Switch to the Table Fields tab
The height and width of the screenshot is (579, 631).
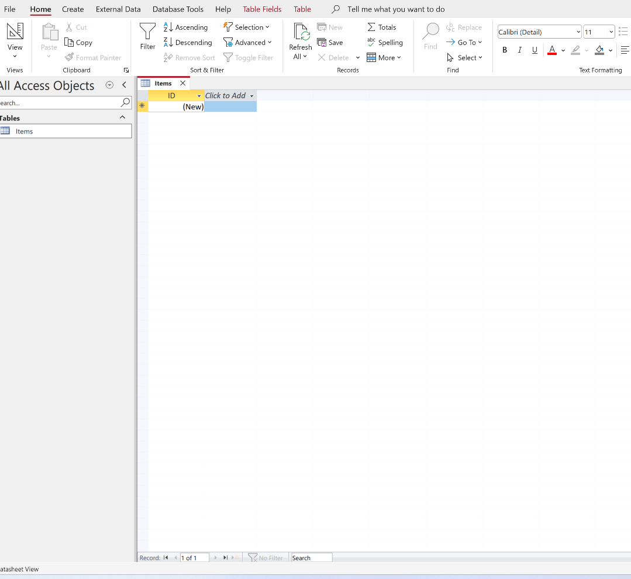pyautogui.click(x=261, y=9)
